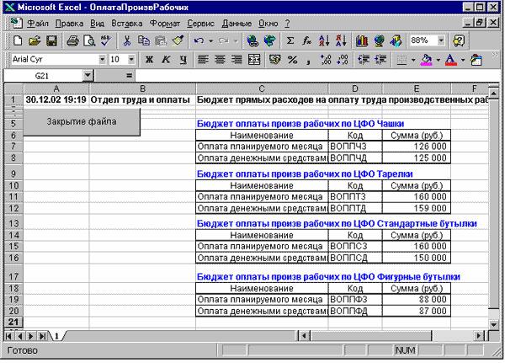Open the 88% zoom dropdown
Image resolution: width=505 pixels, height=363 pixels.
(441, 40)
